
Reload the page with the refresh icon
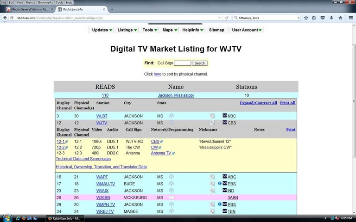pyautogui.click(x=227, y=18)
